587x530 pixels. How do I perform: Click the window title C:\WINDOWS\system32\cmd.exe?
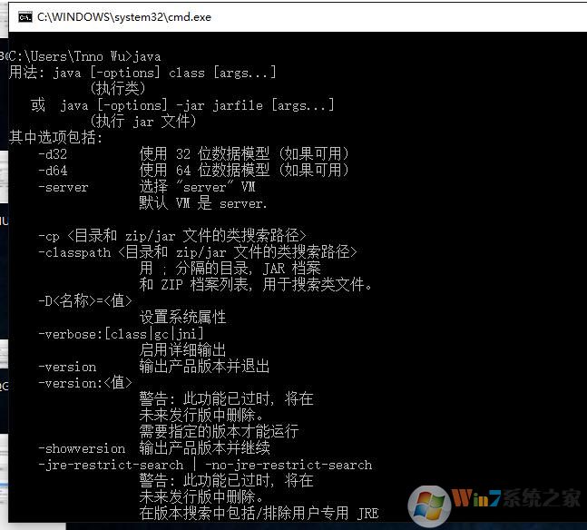click(124, 17)
